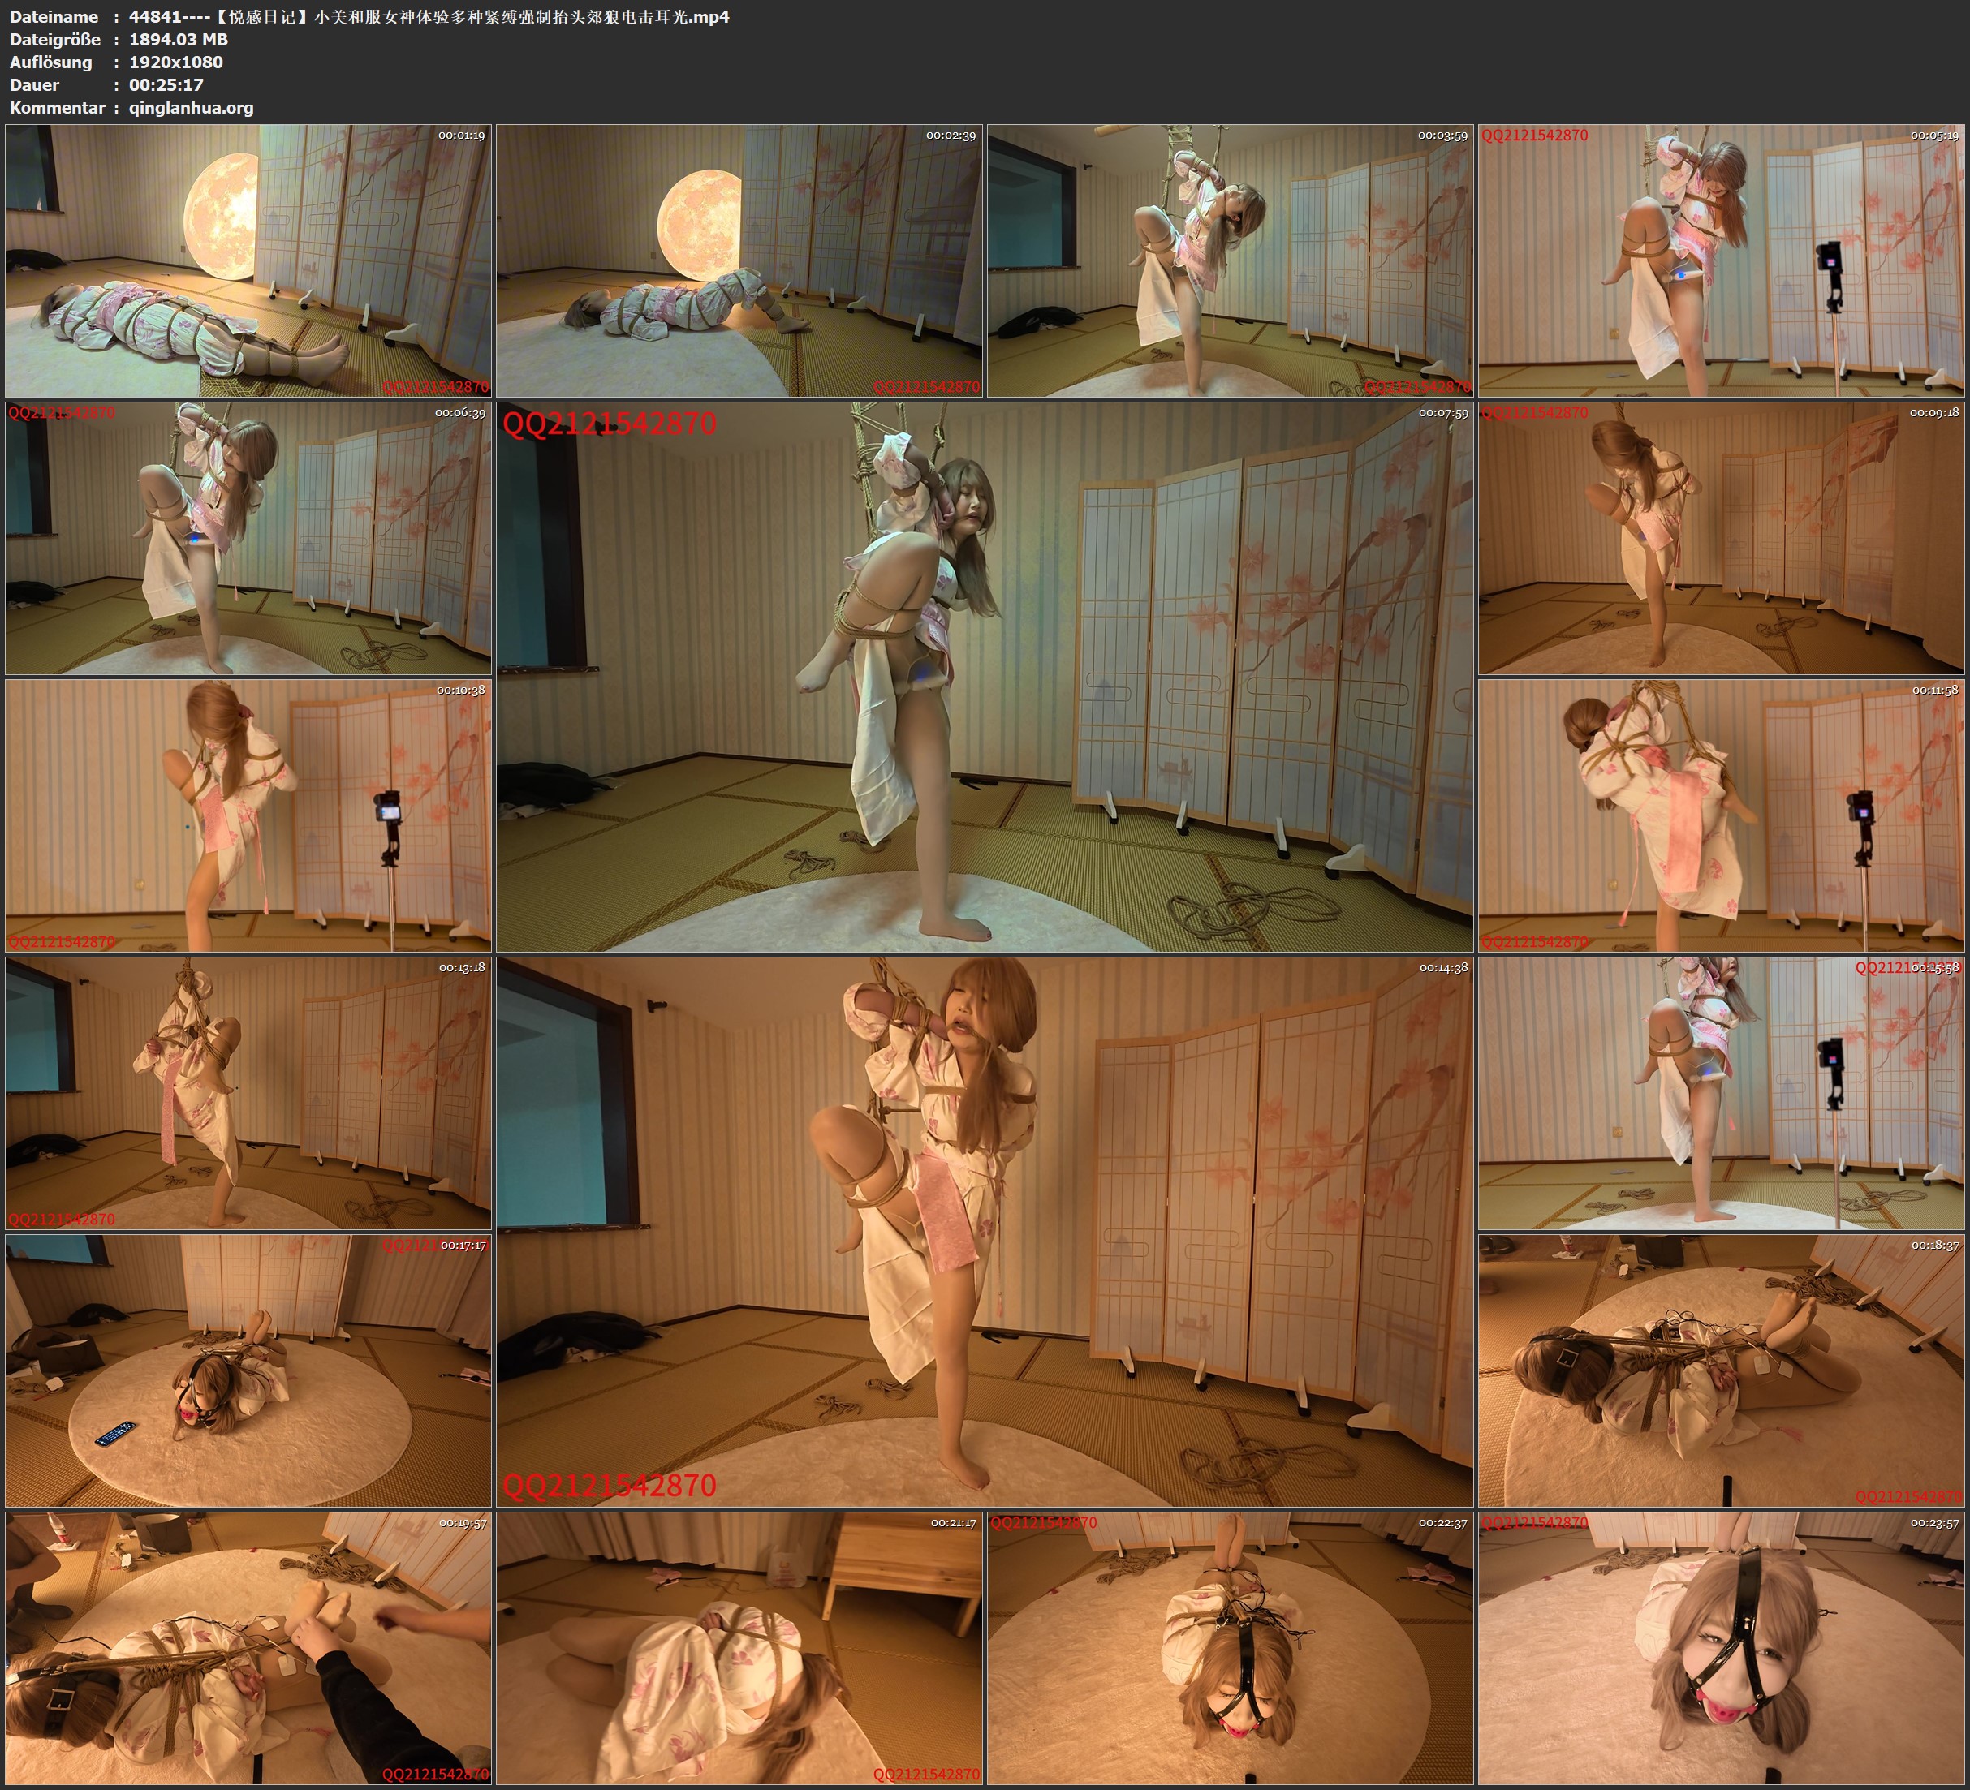The height and width of the screenshot is (1790, 1970).
Task: Select the frame at 00:10:38
Action: pos(248,815)
